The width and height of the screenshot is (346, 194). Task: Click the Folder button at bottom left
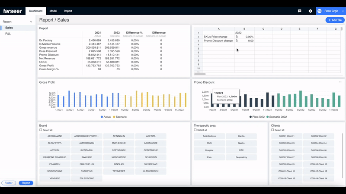9,183
